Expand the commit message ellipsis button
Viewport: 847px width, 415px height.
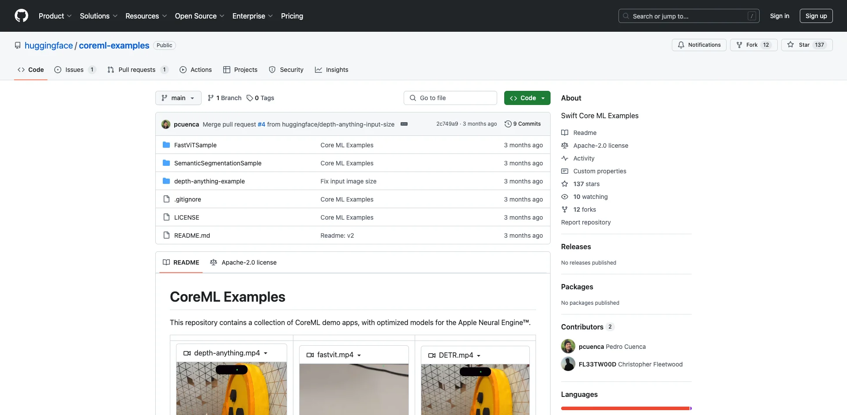tap(404, 124)
